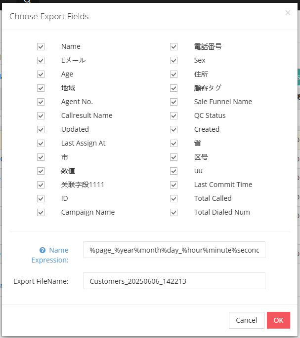The width and height of the screenshot is (300, 338).
Task: Click the Callresult Name label
Action: point(87,115)
